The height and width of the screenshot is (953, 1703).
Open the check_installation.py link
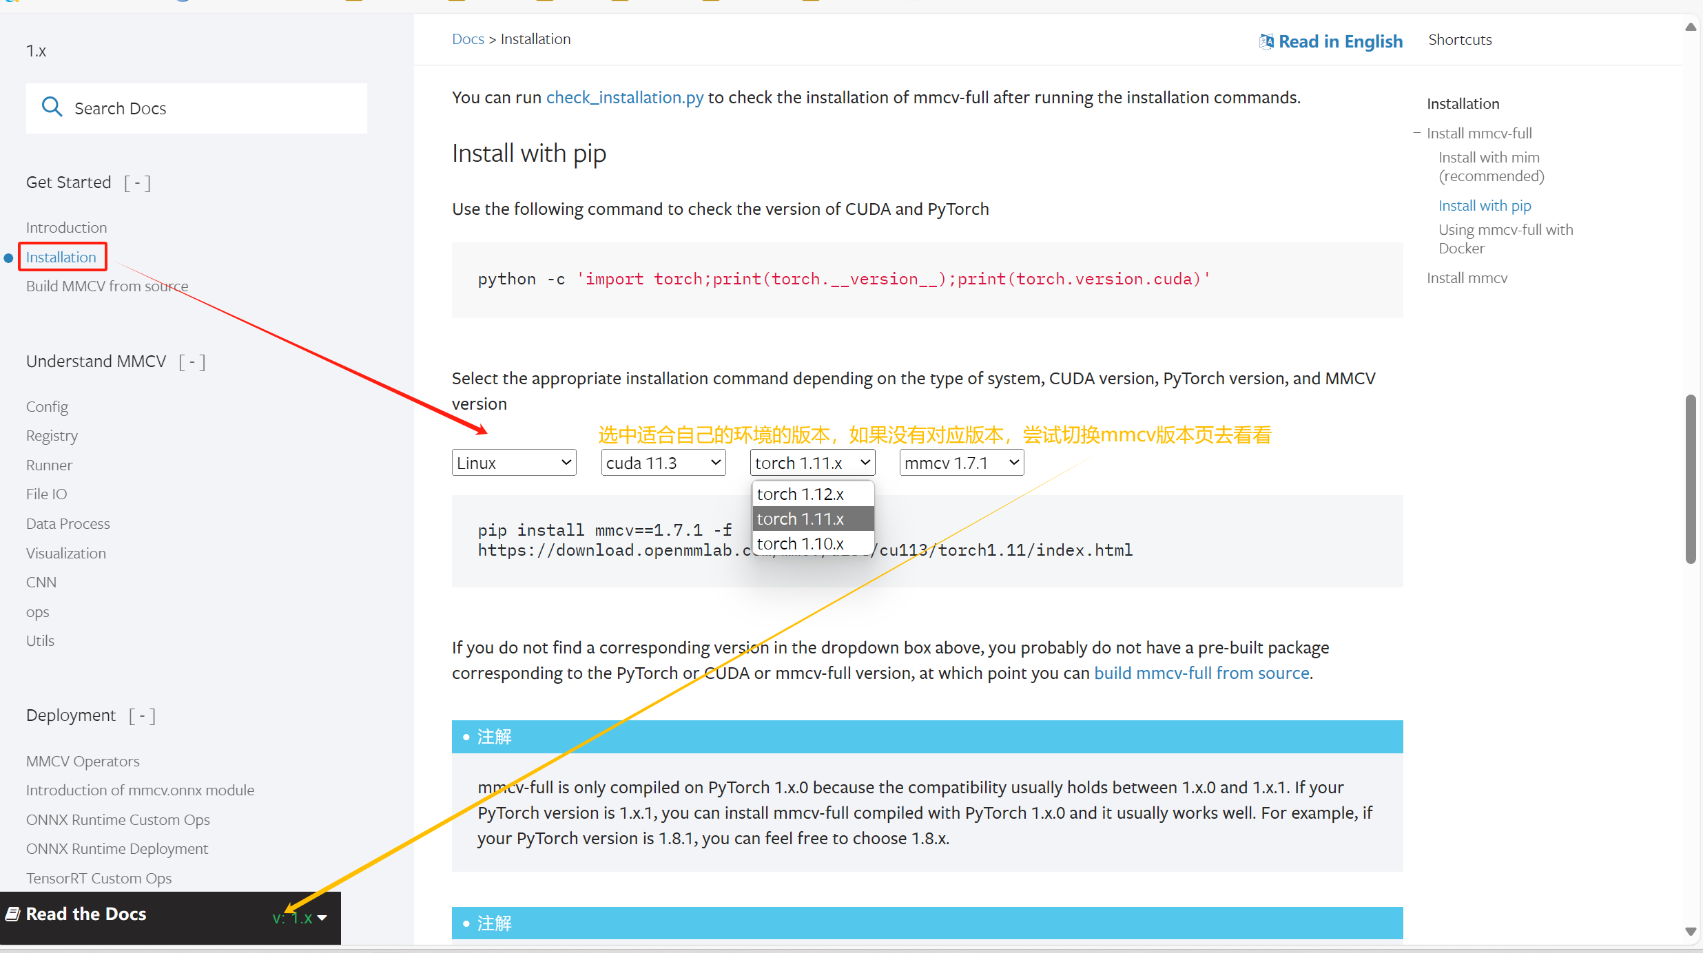click(x=625, y=97)
